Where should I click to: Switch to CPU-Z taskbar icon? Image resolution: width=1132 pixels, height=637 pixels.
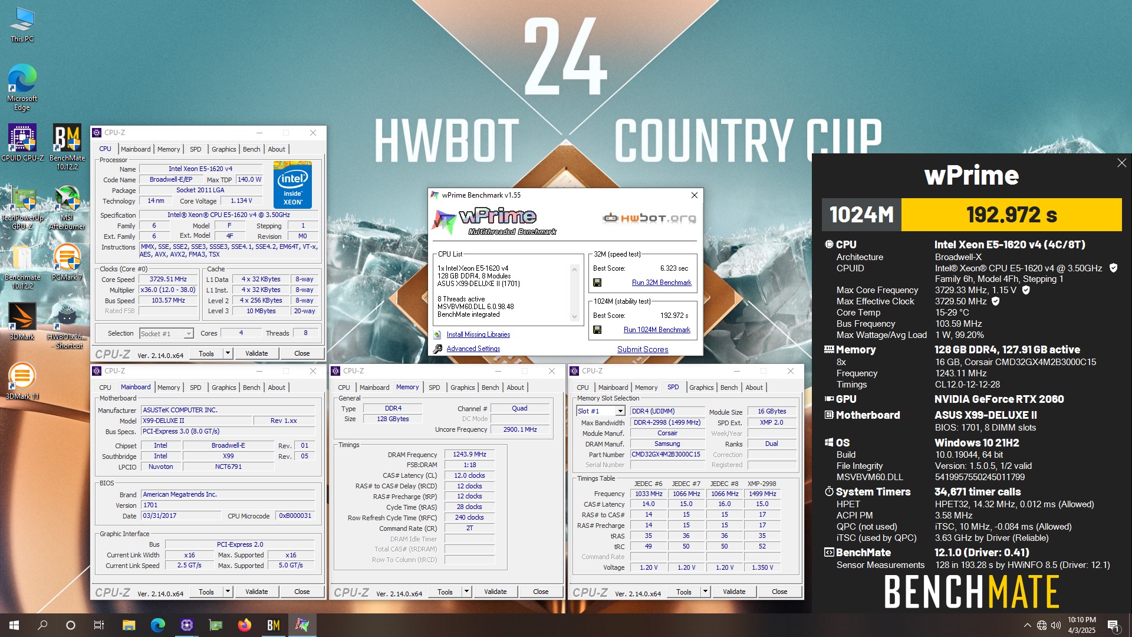click(x=187, y=625)
